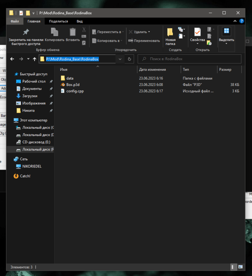Click the Copy path icon below scissors

pos(84,36)
